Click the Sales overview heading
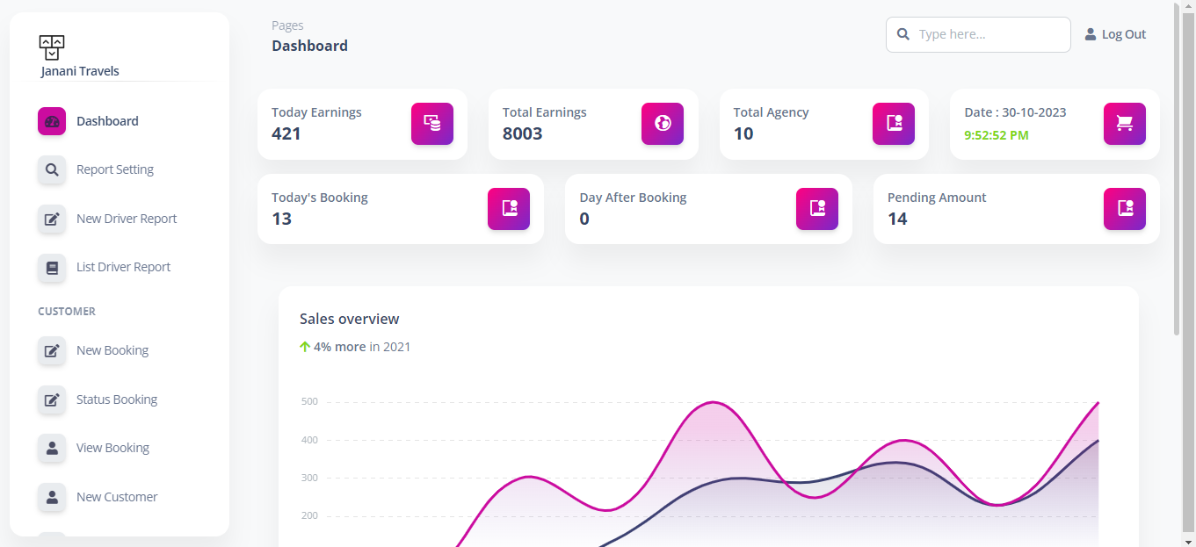 tap(350, 319)
